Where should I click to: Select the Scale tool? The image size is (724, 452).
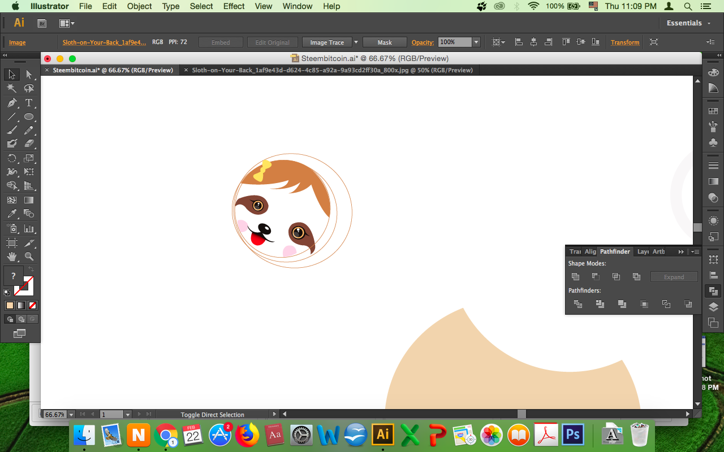tap(29, 158)
